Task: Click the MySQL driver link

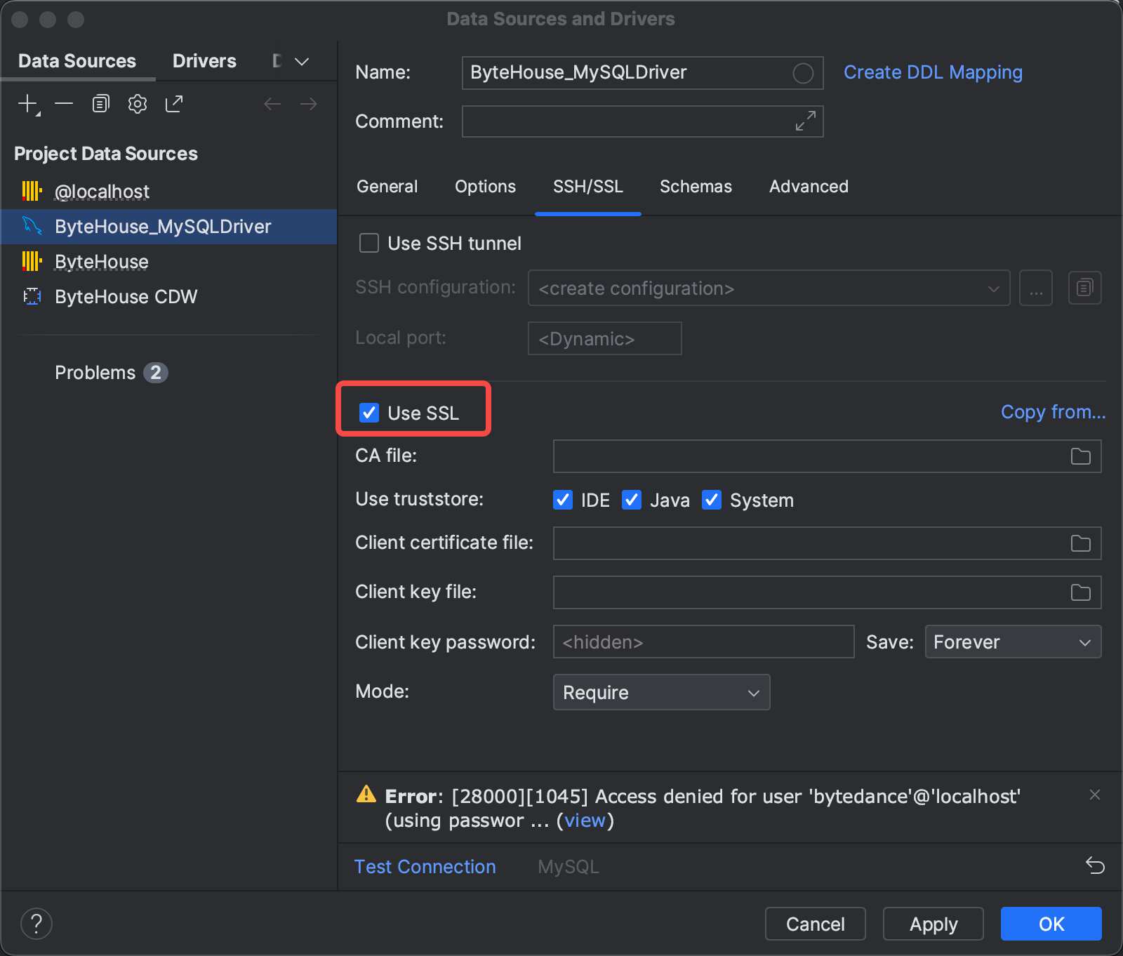Action: [569, 866]
